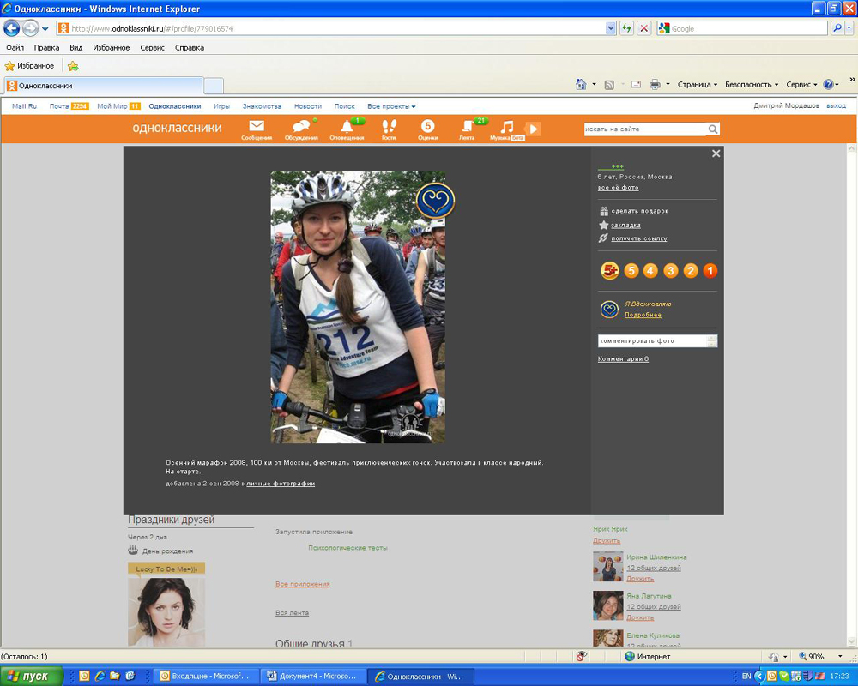
Task: Open the Лента feed icon
Action: pos(467,127)
